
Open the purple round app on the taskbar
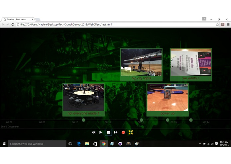point(120,144)
